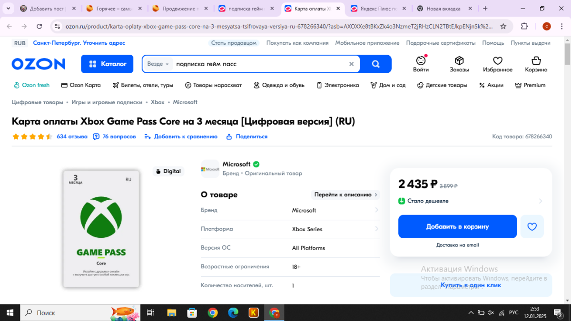Screen dimensions: 571x321
Task: Launch File Explorer from the taskbar
Action: click(172, 312)
